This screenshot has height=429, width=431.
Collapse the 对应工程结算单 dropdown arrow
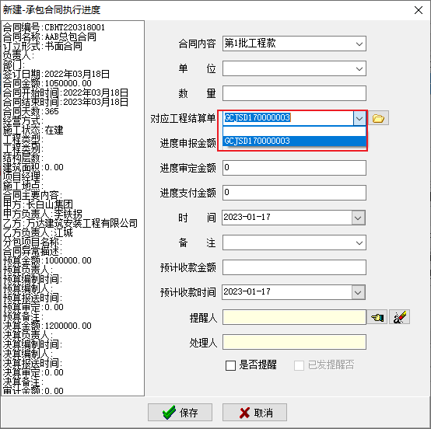click(359, 118)
